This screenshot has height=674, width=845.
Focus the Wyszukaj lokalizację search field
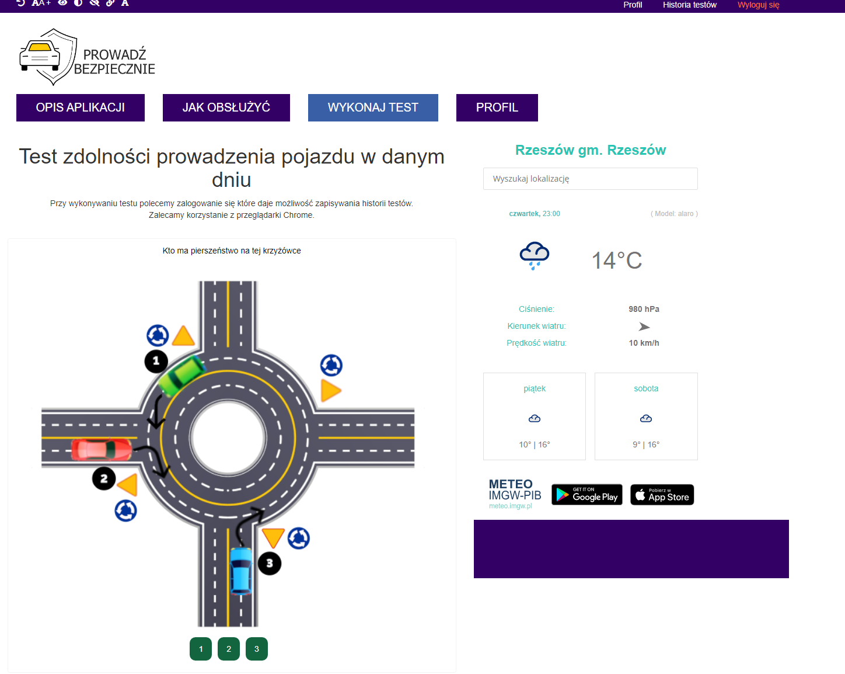click(x=590, y=179)
